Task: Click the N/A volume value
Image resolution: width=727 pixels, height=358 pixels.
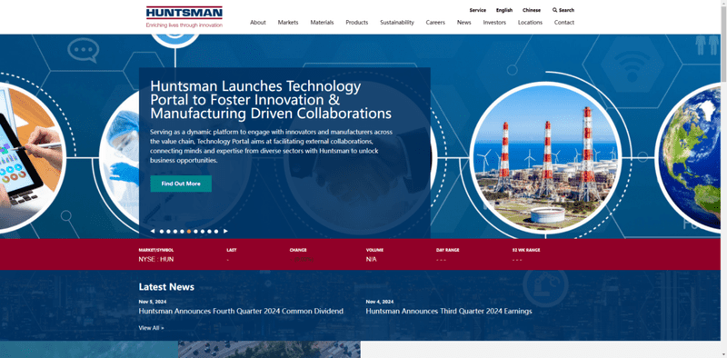Action: (371, 259)
